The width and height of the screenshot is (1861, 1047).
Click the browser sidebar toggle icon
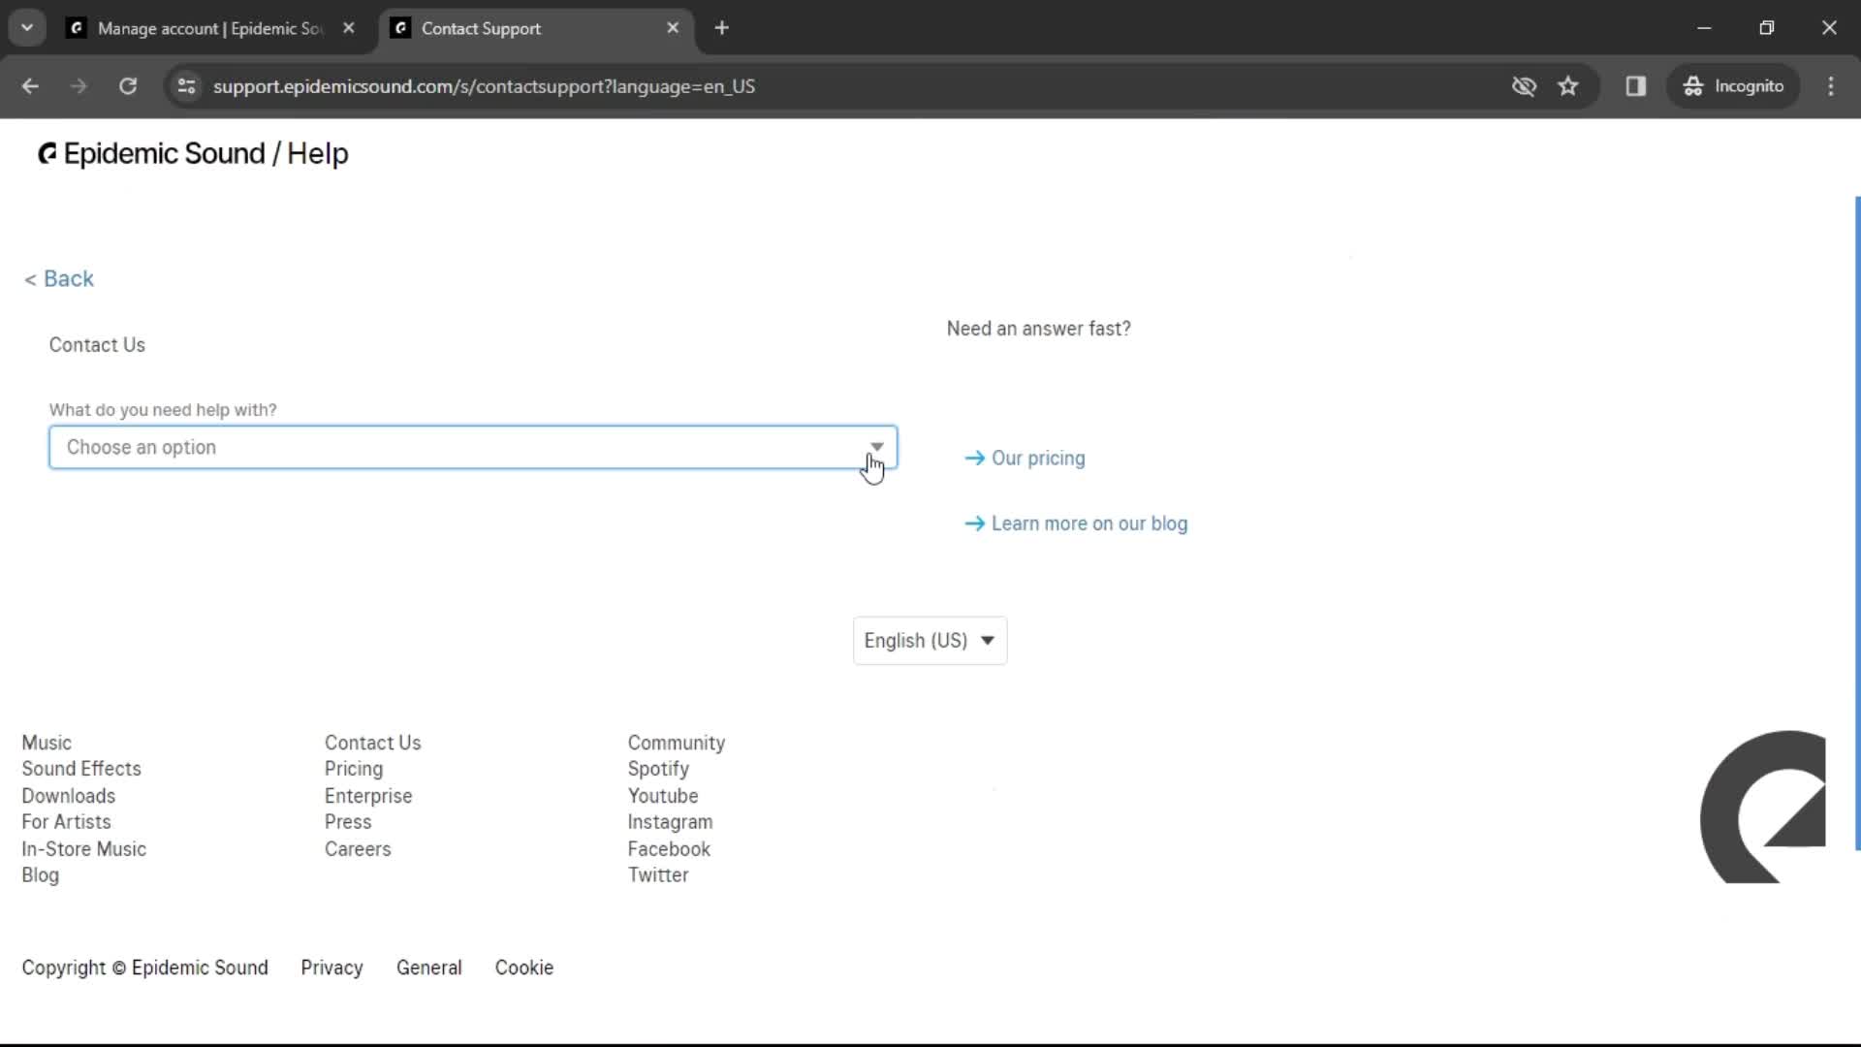[1635, 85]
